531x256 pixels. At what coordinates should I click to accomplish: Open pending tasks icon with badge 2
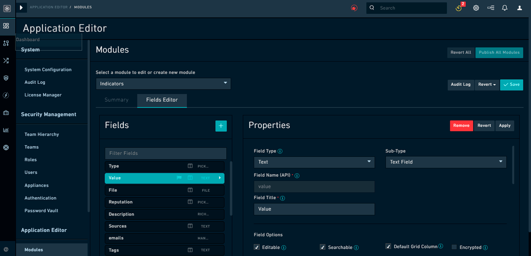tap(459, 8)
